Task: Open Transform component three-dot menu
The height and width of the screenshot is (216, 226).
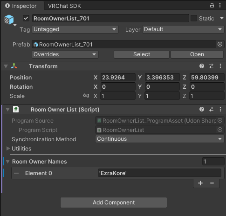Action: point(220,66)
